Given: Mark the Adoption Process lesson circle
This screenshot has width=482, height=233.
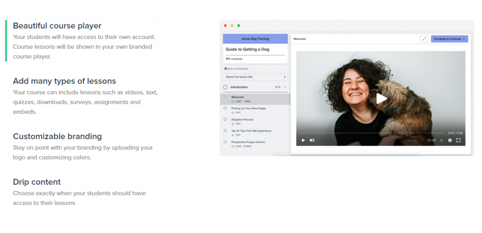Looking at the screenshot, I should tap(225, 120).
